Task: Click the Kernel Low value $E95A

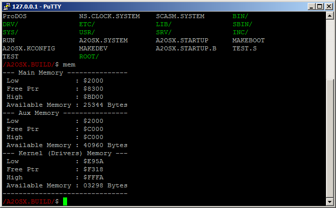Action: (x=93, y=161)
